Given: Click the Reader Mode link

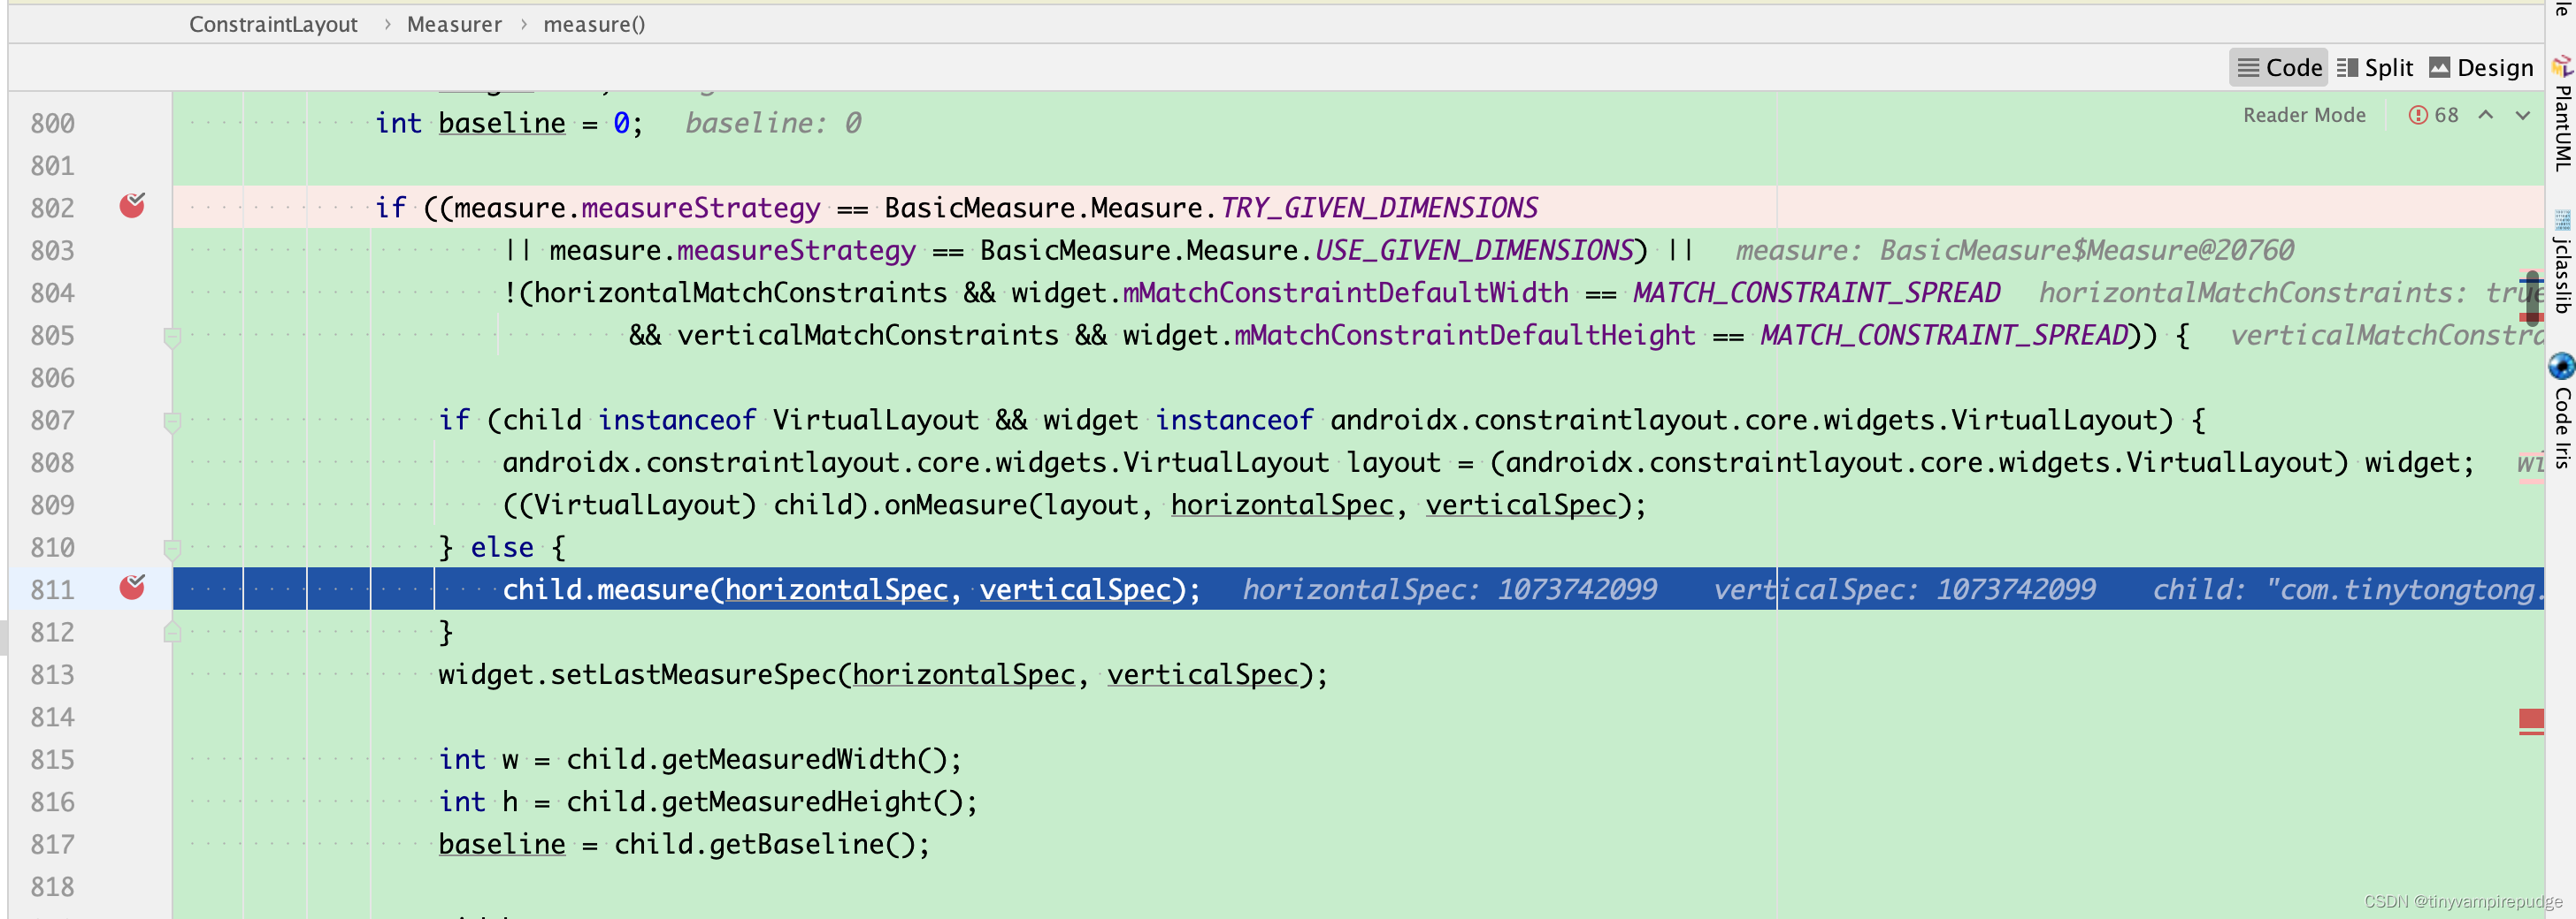Looking at the screenshot, I should tap(2304, 115).
